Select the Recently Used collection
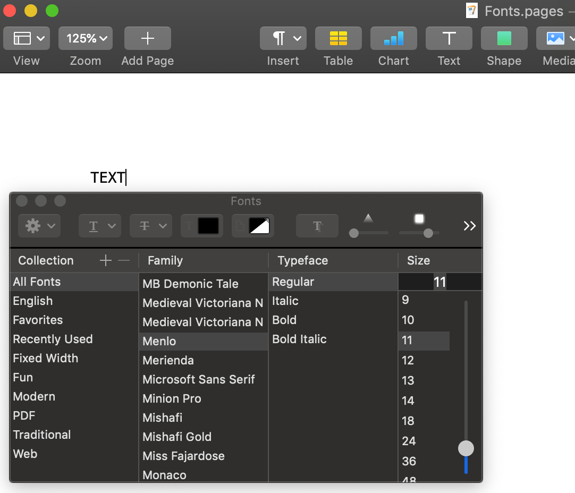 pos(74,339)
